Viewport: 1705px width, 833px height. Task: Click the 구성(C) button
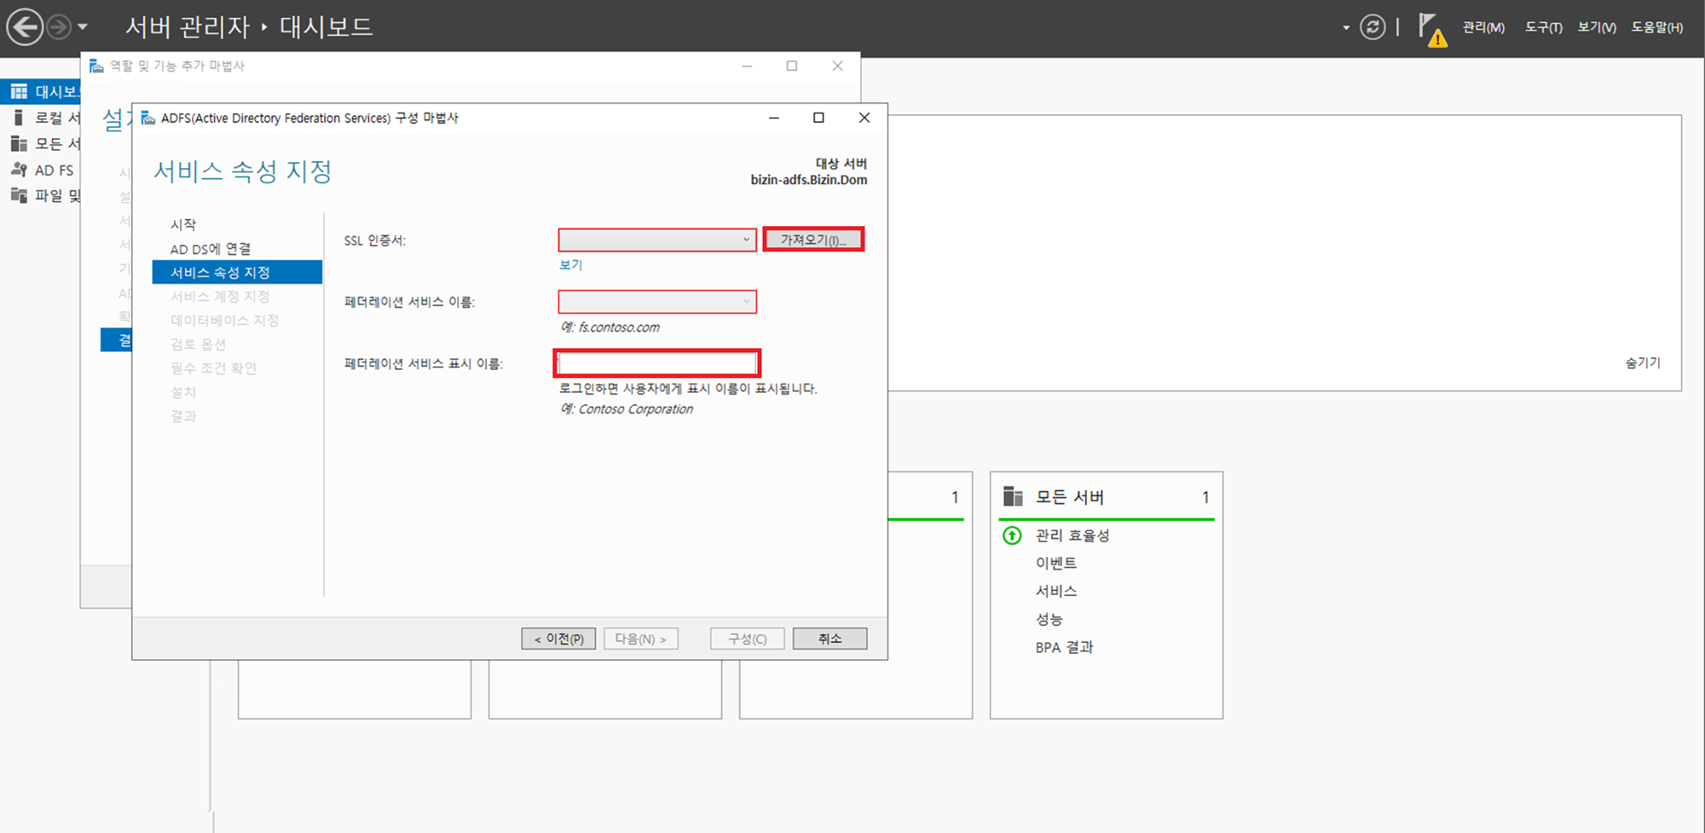pyautogui.click(x=748, y=639)
